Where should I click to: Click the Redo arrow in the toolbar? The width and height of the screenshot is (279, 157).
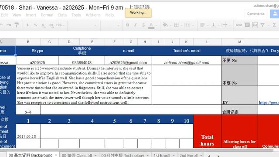pos(9,25)
